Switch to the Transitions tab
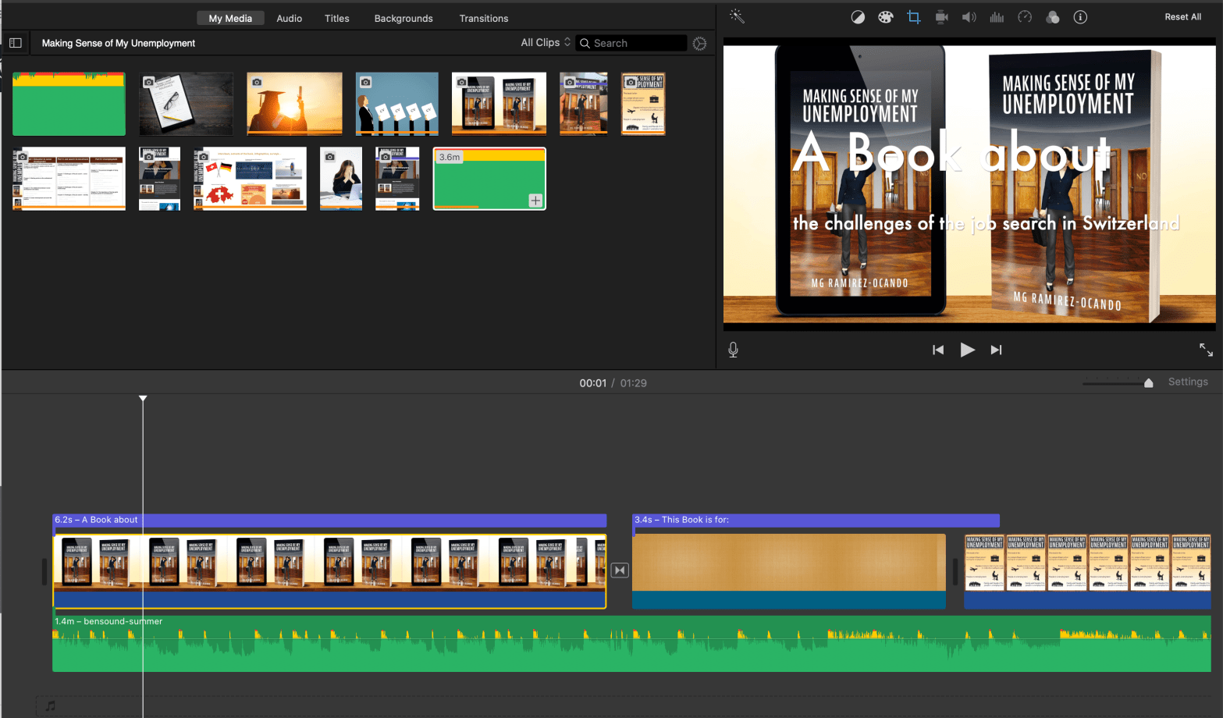 pos(483,18)
